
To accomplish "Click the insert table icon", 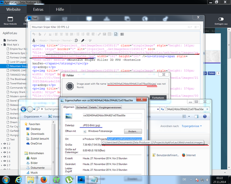I will (x=110, y=34).
